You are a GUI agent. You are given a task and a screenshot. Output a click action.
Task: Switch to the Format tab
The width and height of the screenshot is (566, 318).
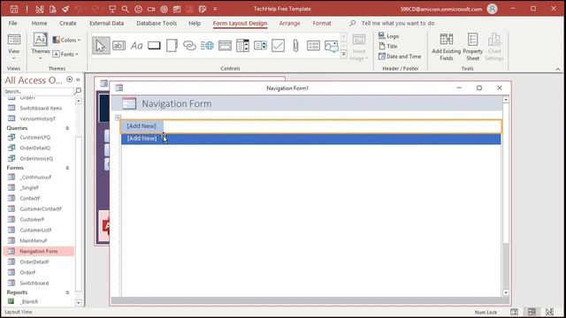(322, 23)
